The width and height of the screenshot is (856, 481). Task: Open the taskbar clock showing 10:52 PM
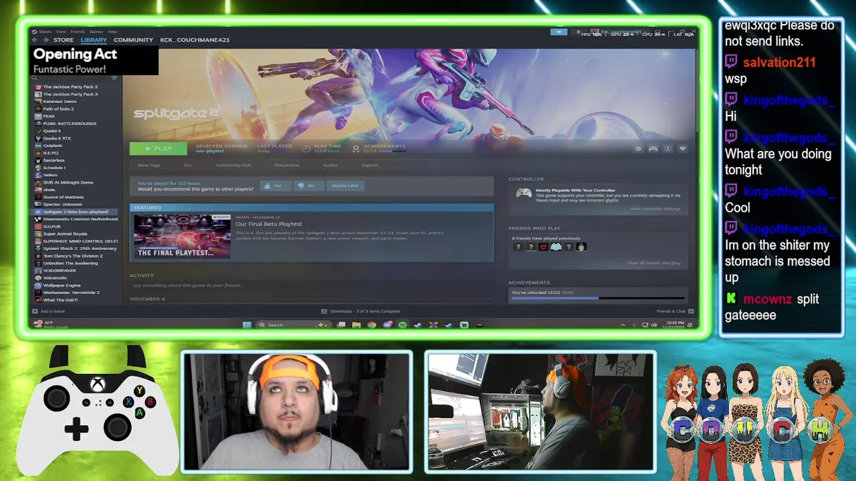(x=675, y=325)
